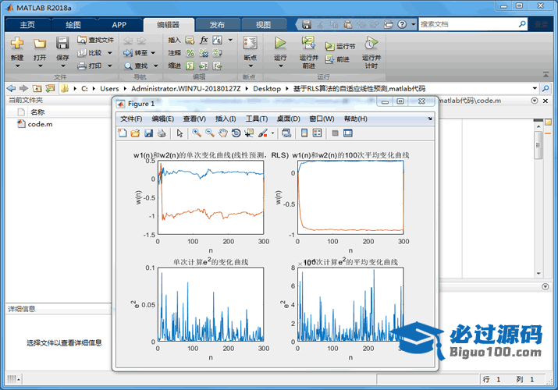Click Go To (转至) button
Image resolution: width=558 pixels, height=390 pixels.
click(135, 52)
